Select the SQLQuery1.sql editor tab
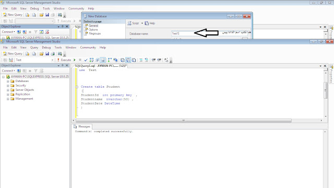 101,66
